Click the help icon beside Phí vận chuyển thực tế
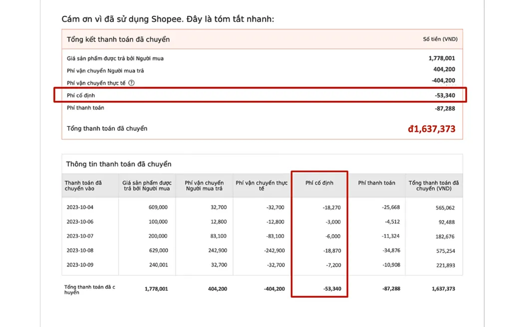The height and width of the screenshot is (327, 525). tap(131, 83)
